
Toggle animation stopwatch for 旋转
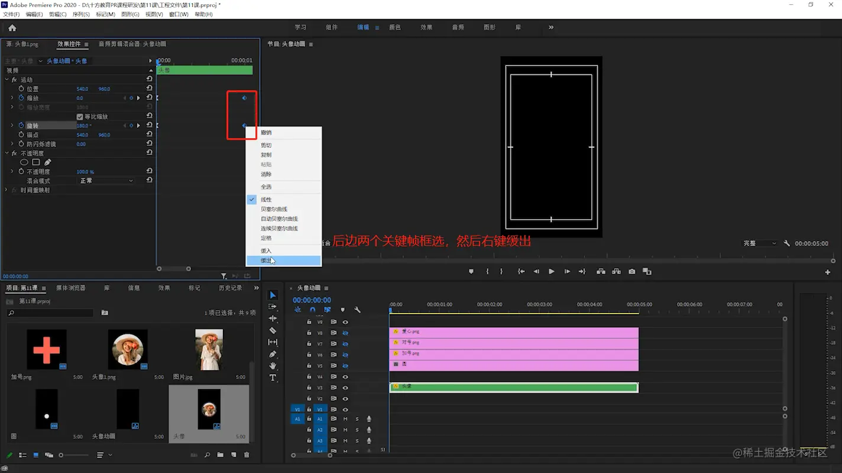tap(21, 126)
